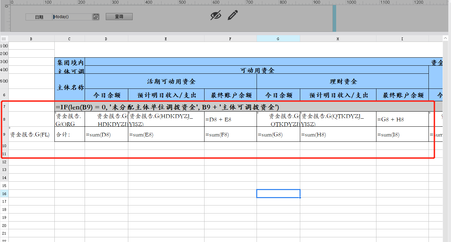Click the =sum(G8) cell

point(278,134)
